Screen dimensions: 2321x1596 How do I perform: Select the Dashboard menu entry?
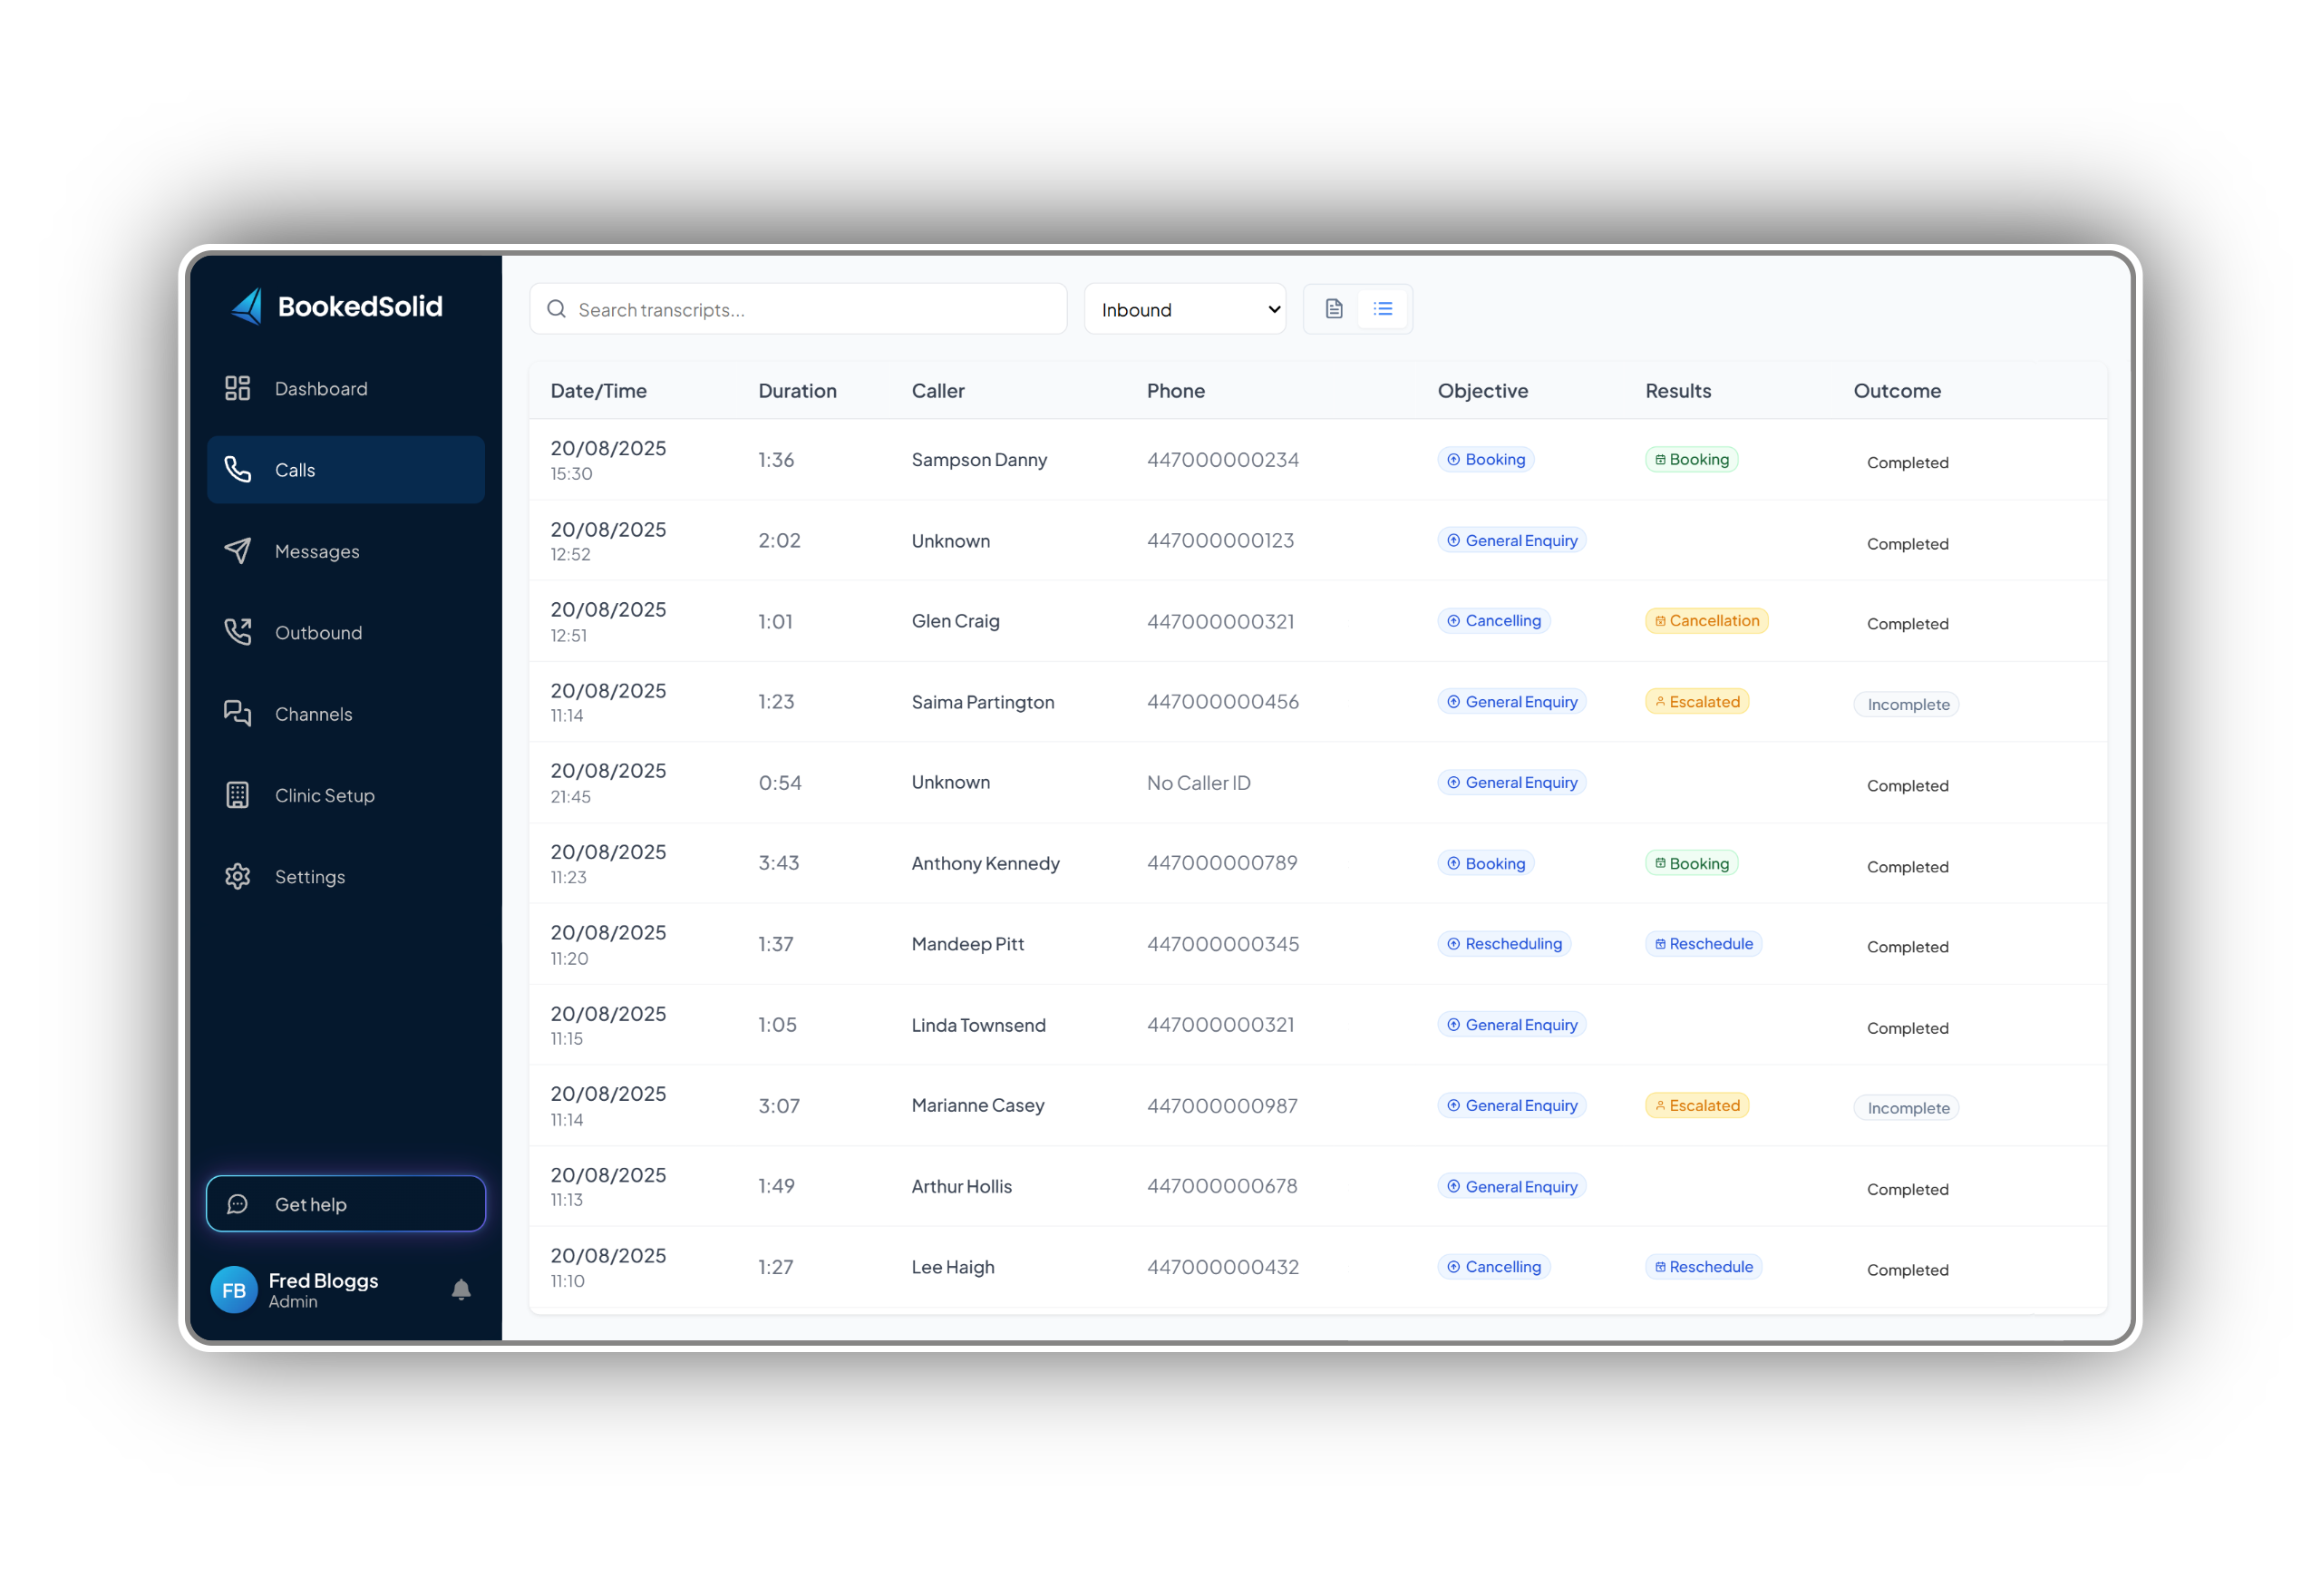click(x=320, y=388)
